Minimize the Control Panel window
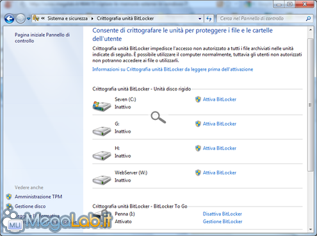 tap(279, 4)
